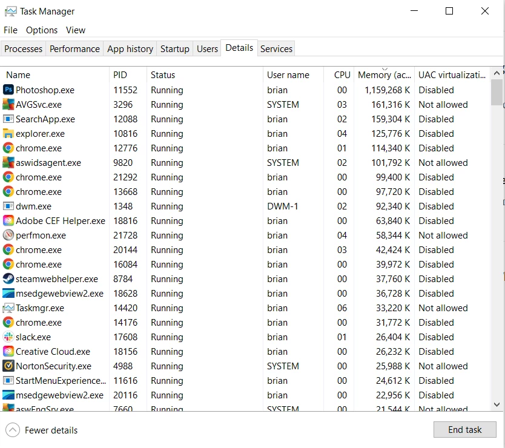This screenshot has width=505, height=448.
Task: Click the steamwebhelper.exe Steam icon
Action: click(x=8, y=278)
